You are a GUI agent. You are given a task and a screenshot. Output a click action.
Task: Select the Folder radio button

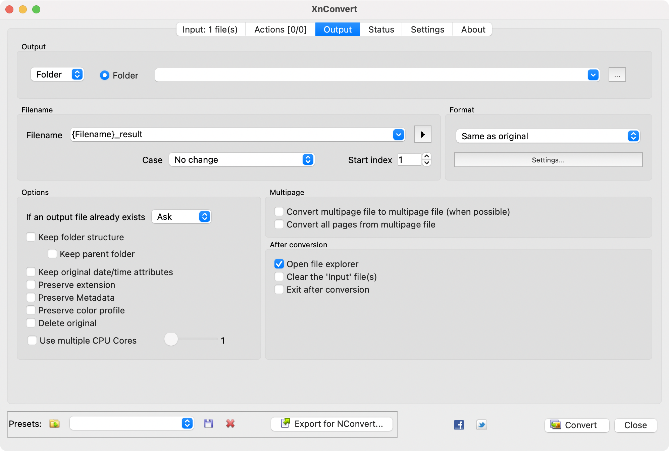tap(105, 75)
